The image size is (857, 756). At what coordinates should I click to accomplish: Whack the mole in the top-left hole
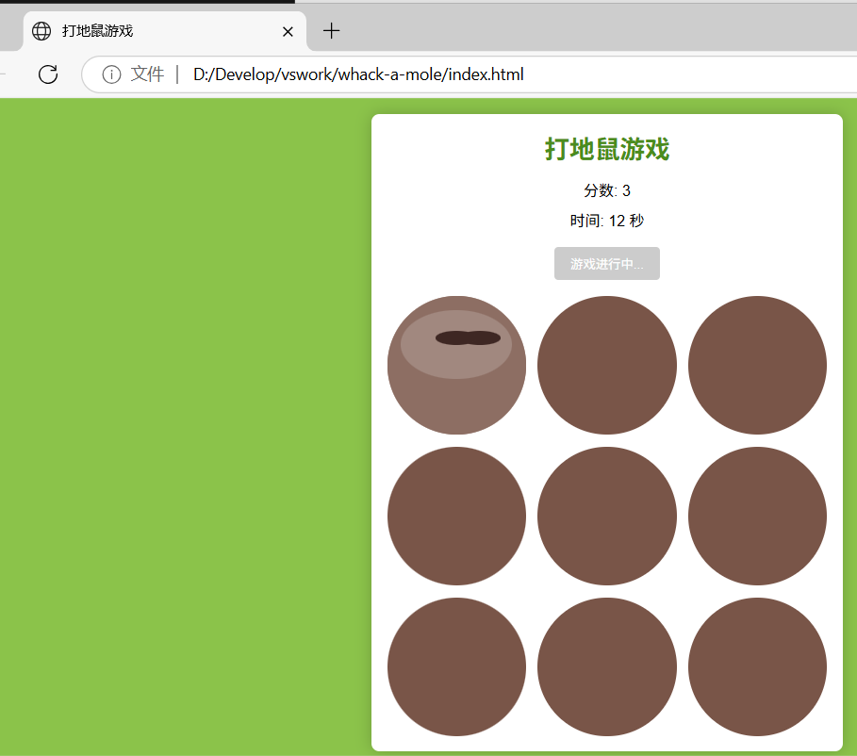456,365
